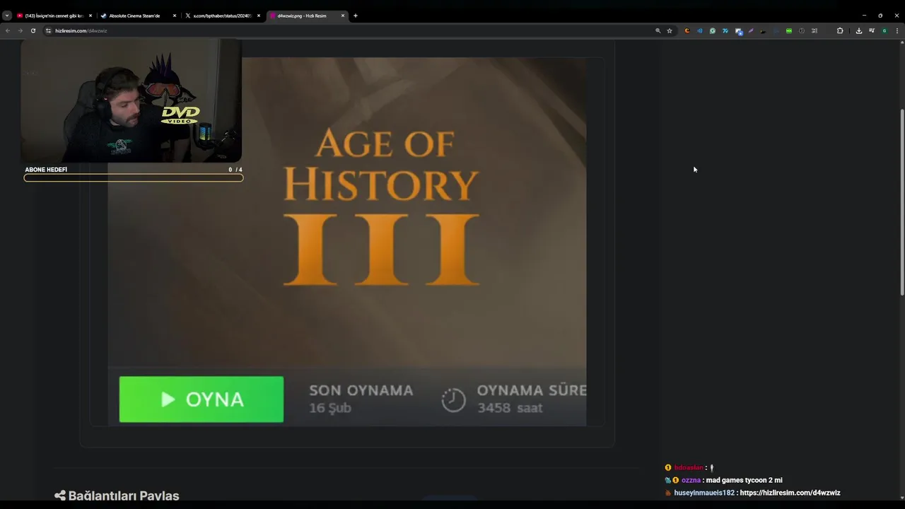The image size is (905, 509).
Task: Go back with the browser back arrow
Action: (x=8, y=30)
